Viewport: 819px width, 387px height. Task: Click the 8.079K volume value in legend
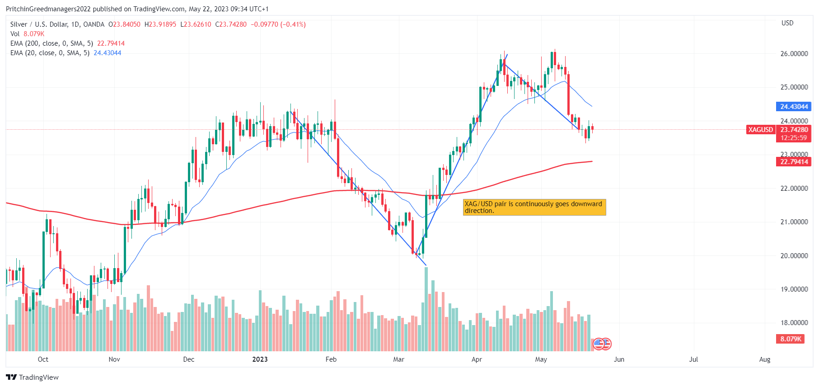click(x=34, y=34)
